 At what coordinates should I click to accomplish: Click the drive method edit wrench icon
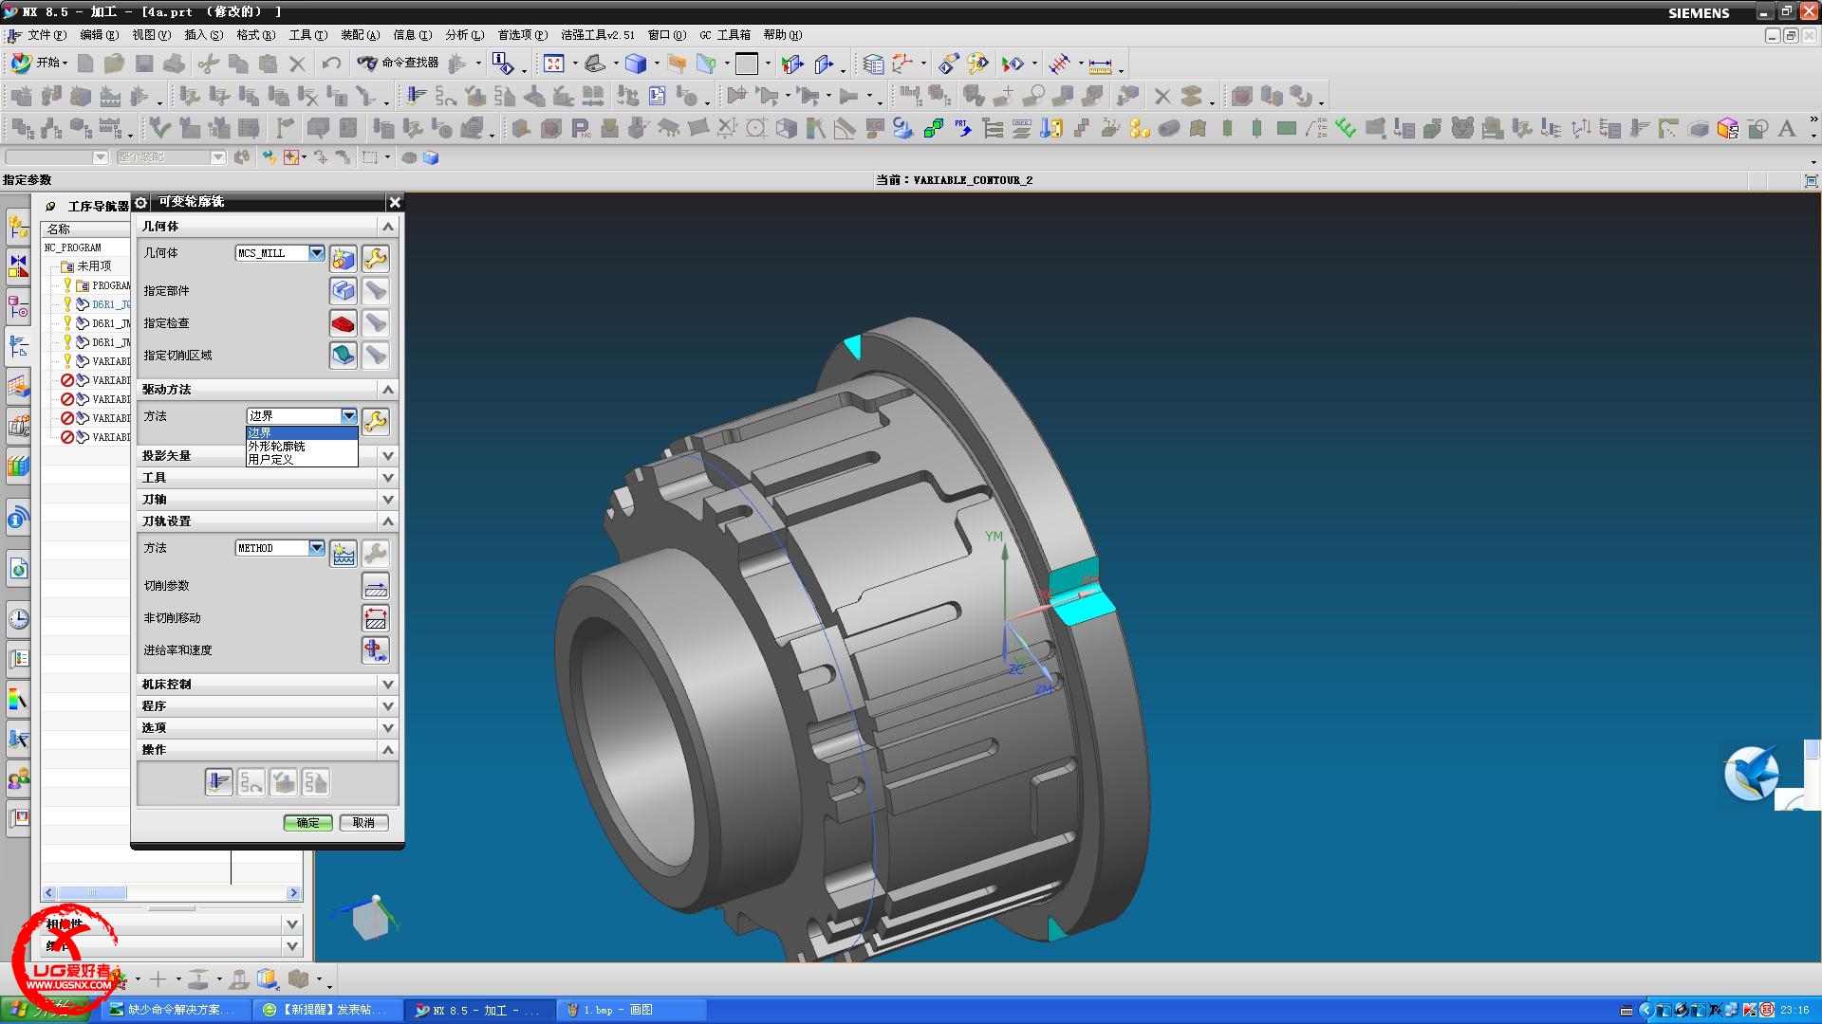tap(376, 421)
